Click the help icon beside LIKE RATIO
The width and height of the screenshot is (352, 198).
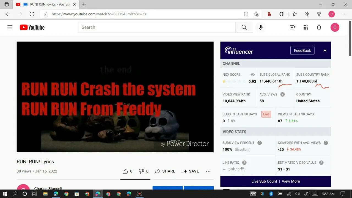click(x=244, y=163)
